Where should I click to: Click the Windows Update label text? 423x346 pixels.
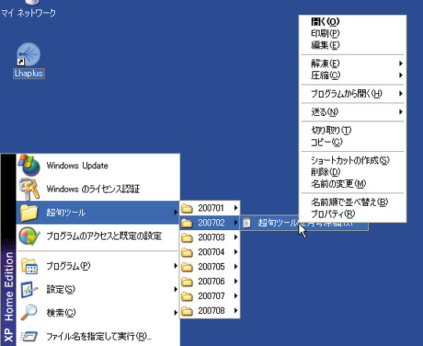coord(78,165)
